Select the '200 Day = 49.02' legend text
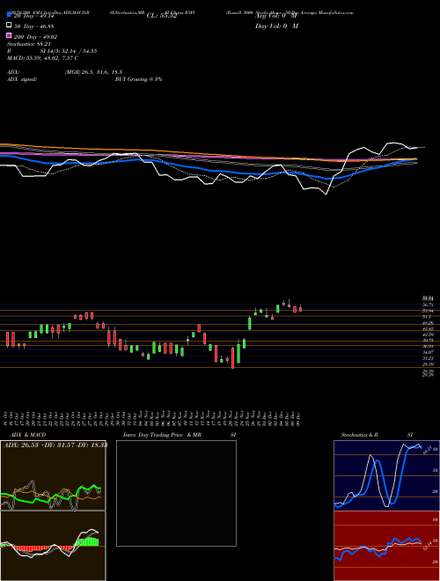Image resolution: width=440 pixels, height=581 pixels. click(35, 36)
